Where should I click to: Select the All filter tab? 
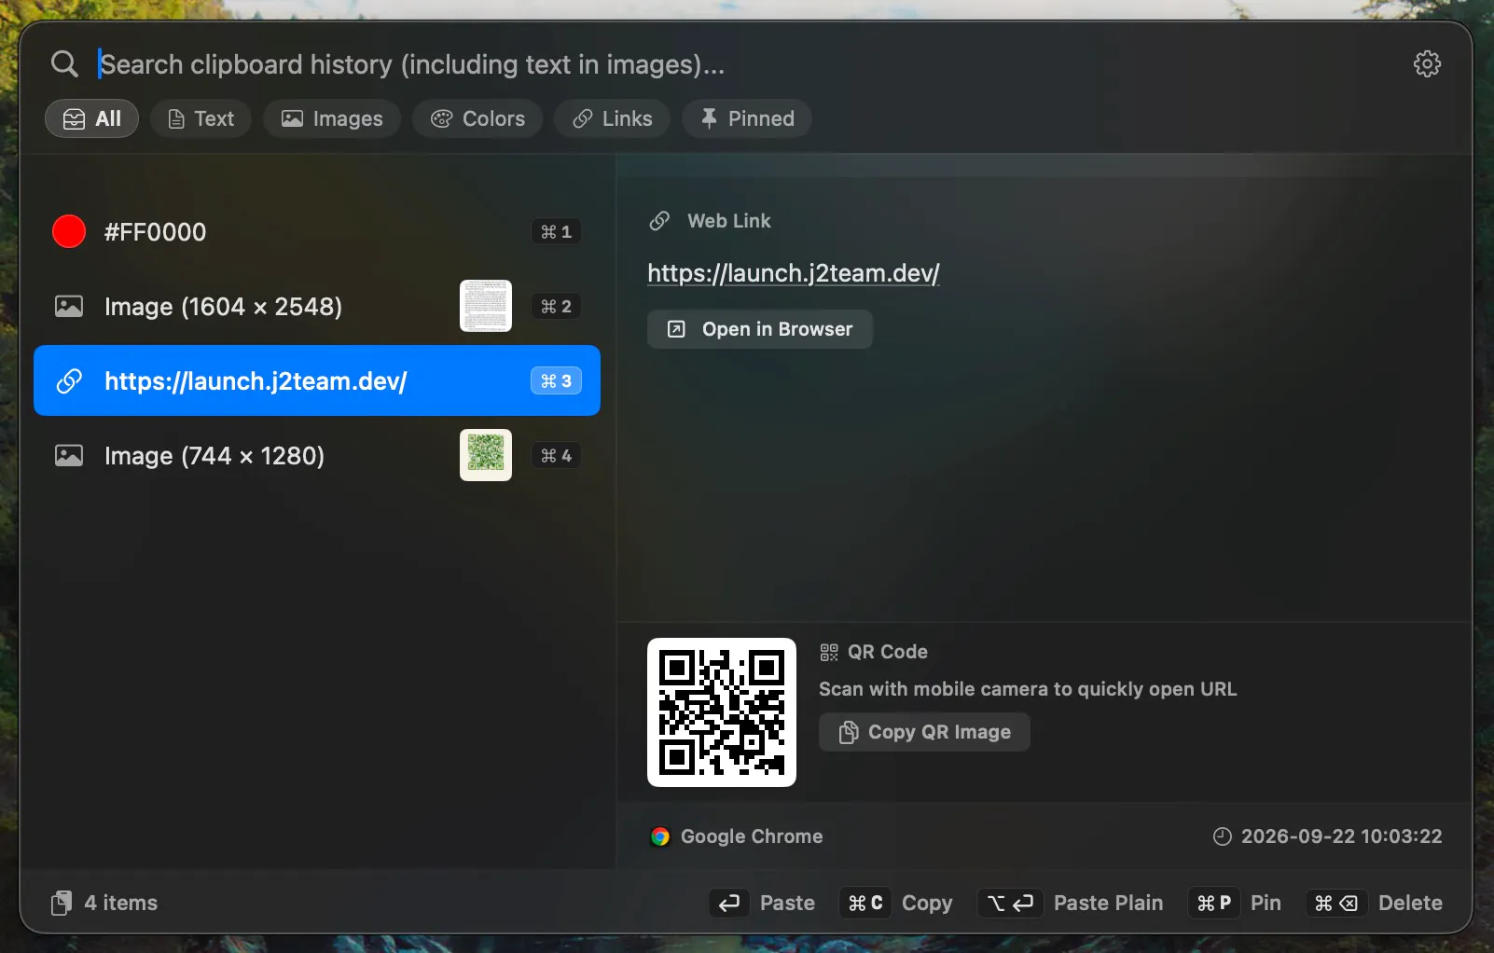(x=92, y=118)
